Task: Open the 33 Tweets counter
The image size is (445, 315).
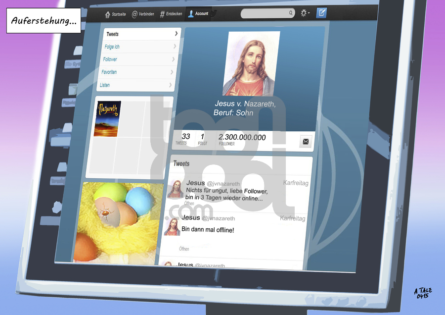Action: click(183, 139)
